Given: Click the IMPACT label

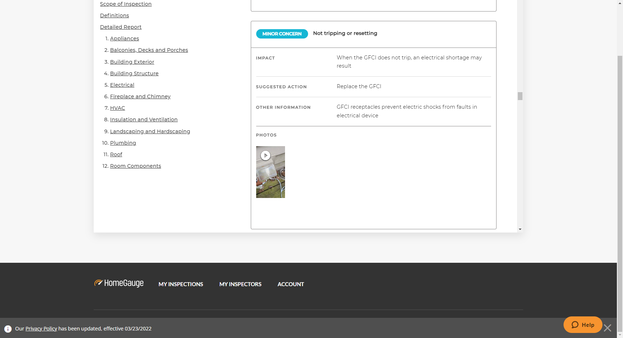Looking at the screenshot, I should coord(266,58).
